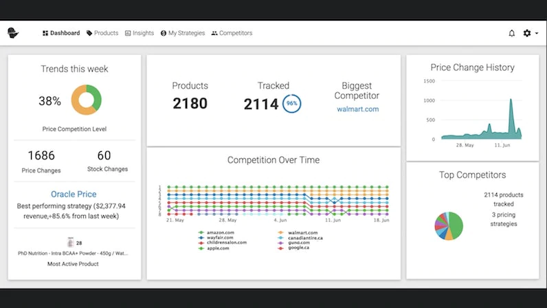
Task: Click the My Strategies coin icon
Action: click(164, 33)
